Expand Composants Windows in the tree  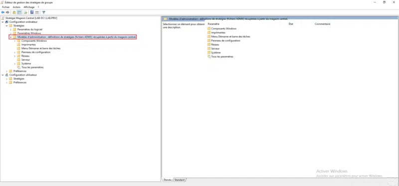coord(15,41)
